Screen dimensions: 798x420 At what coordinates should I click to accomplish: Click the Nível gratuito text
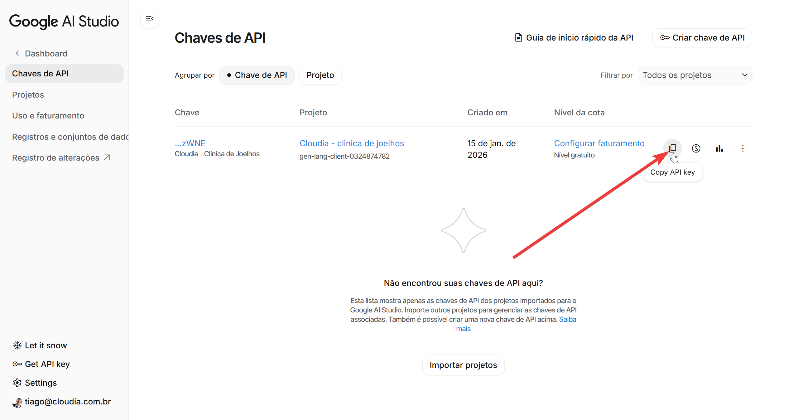point(574,155)
